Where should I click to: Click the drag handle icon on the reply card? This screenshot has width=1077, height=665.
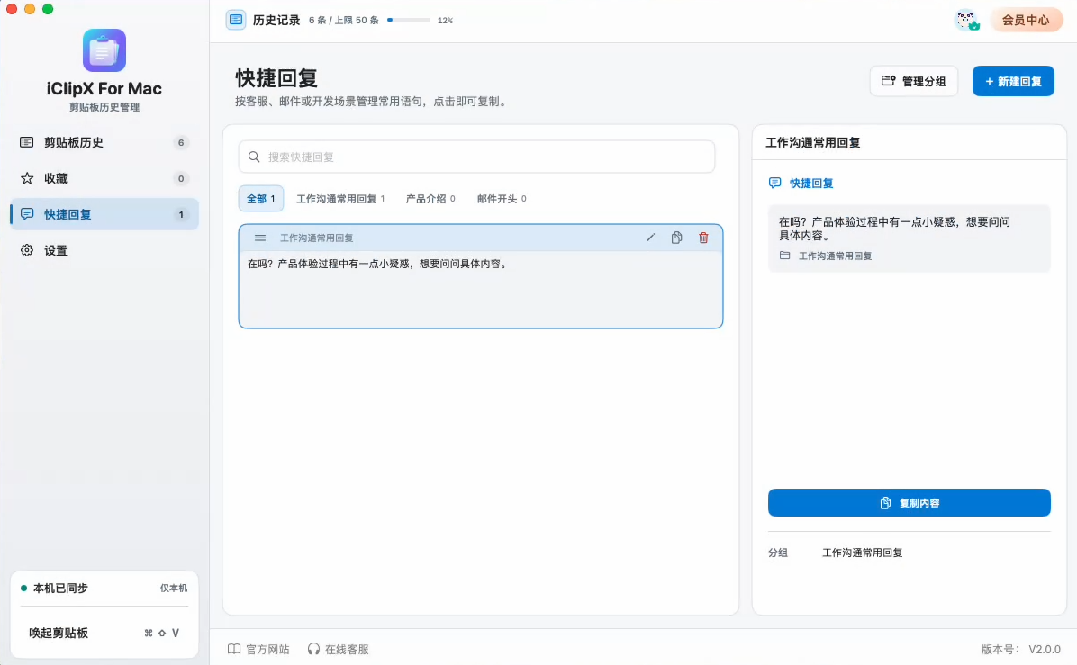260,238
